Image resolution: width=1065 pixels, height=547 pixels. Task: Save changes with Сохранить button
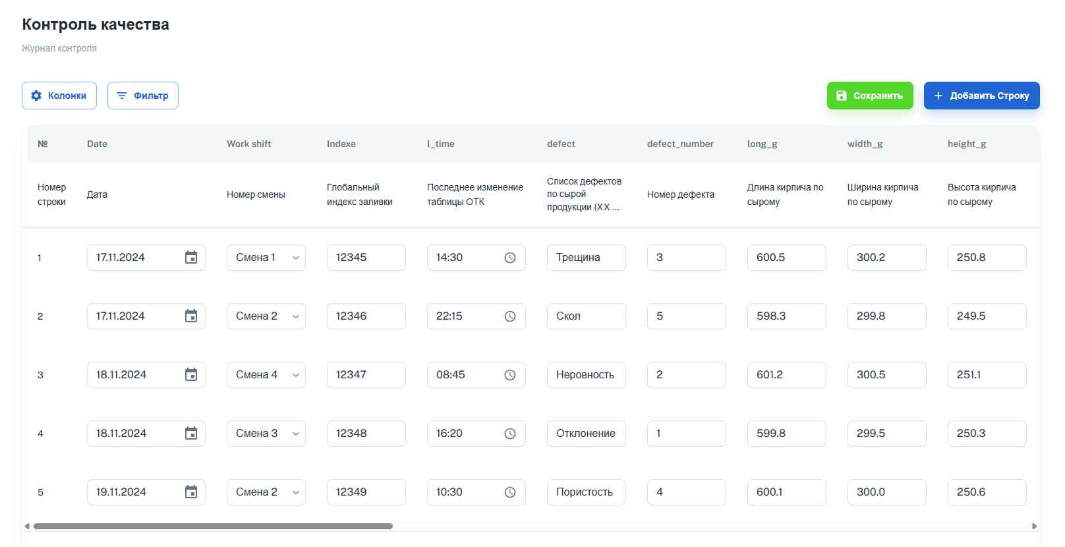click(x=870, y=96)
